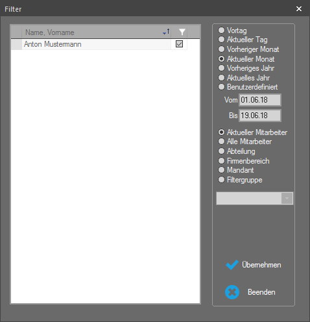Click the Vom date input field
Image resolution: width=310 pixels, height=322 pixels.
[260, 100]
